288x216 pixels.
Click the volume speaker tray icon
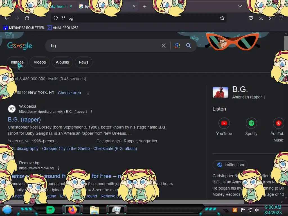[257, 210]
